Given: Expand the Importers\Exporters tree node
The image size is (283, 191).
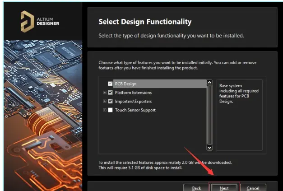Looking at the screenshot, I should (x=105, y=101).
